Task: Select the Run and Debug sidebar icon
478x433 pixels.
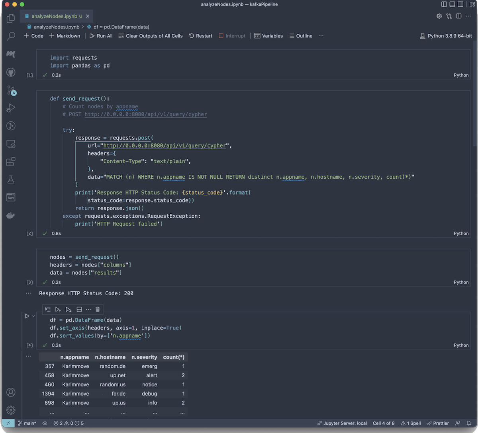Action: tap(11, 107)
